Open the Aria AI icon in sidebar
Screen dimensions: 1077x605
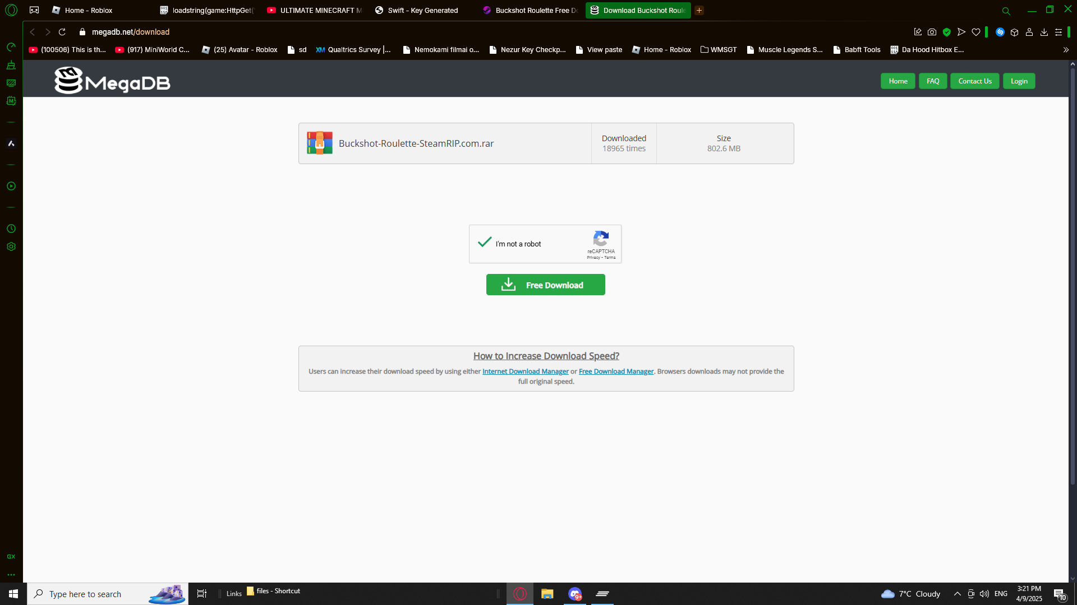pos(11,143)
